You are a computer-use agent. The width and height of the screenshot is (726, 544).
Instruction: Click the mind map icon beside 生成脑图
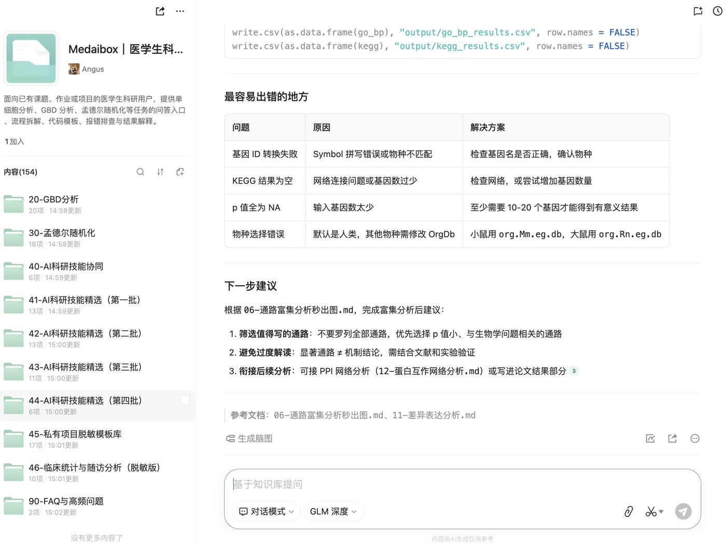click(230, 438)
